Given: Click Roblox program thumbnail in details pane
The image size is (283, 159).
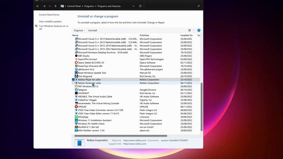Looking at the screenshot, I should [80, 143].
